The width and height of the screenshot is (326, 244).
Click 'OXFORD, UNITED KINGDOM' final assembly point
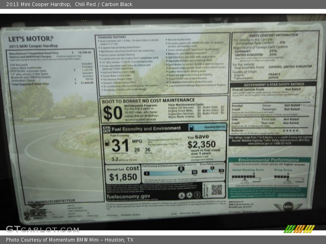290,67
